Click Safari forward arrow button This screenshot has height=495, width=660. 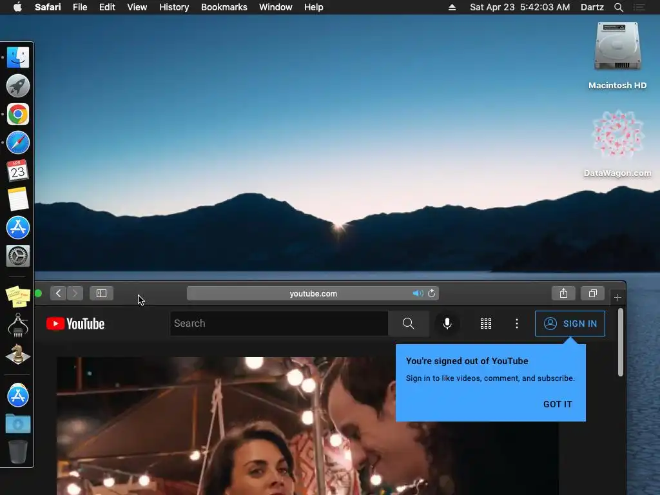(75, 293)
